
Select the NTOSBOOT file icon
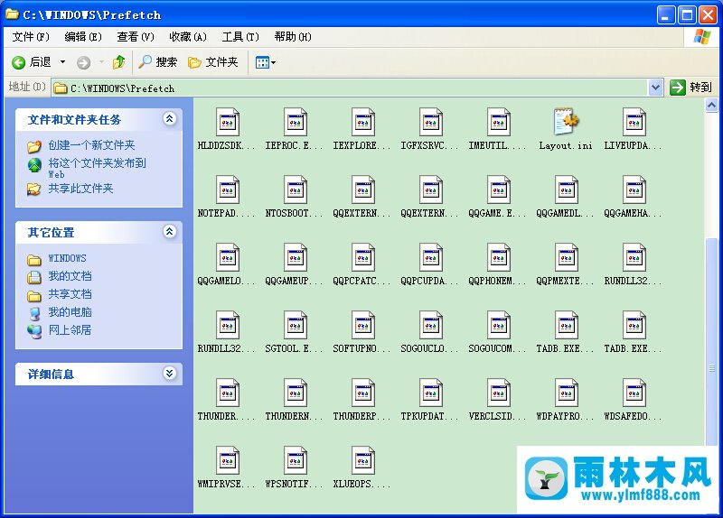[296, 190]
